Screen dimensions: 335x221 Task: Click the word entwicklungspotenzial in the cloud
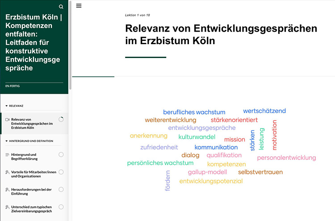[x=211, y=181]
